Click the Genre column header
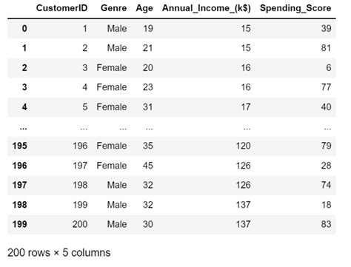Image resolution: width=351 pixels, height=267 pixels. click(x=113, y=8)
